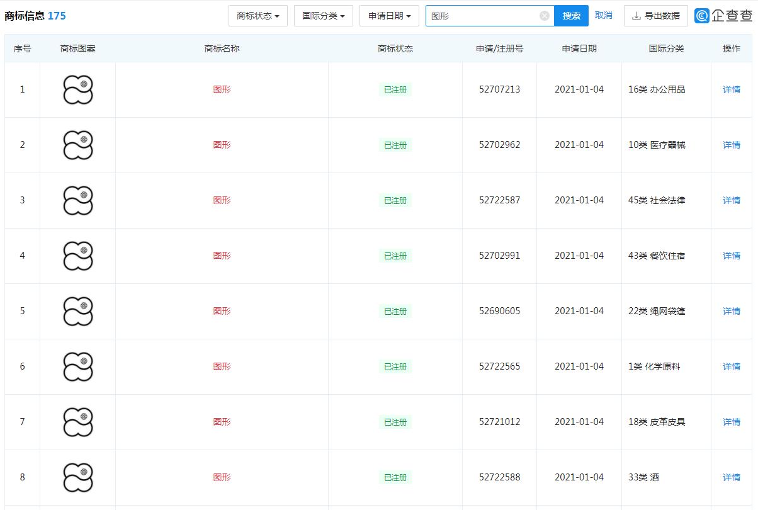
Task: Open 详情 for the 医疗器械 row
Action: point(731,145)
